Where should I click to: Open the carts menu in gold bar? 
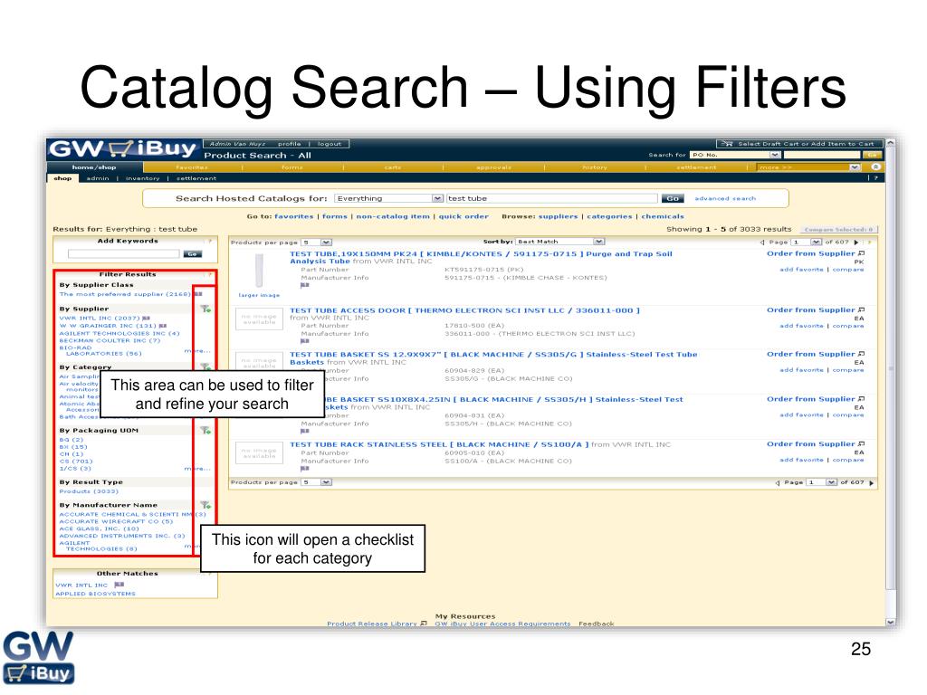click(393, 167)
